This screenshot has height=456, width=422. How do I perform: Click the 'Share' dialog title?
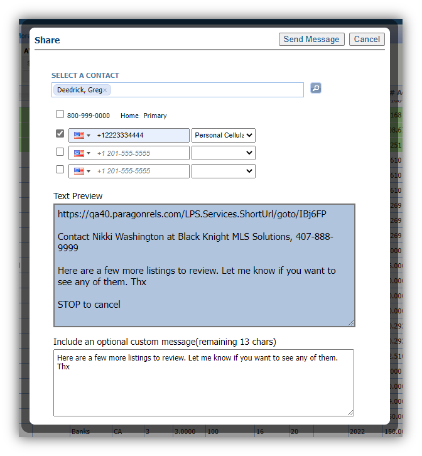pyautogui.click(x=47, y=40)
